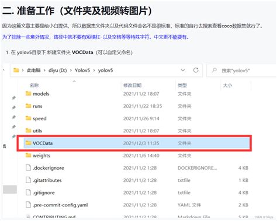Navigate to diyu (D:) breadcrumb
277x221 pixels.
click(x=58, y=71)
